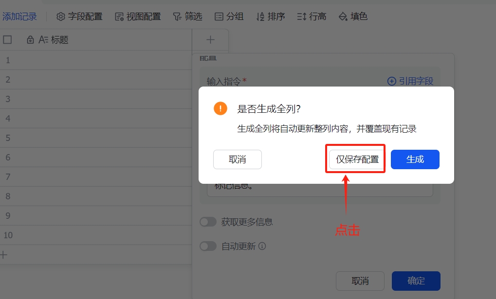Open the 分组 grouping option
The width and height of the screenshot is (496, 299).
pyautogui.click(x=229, y=17)
